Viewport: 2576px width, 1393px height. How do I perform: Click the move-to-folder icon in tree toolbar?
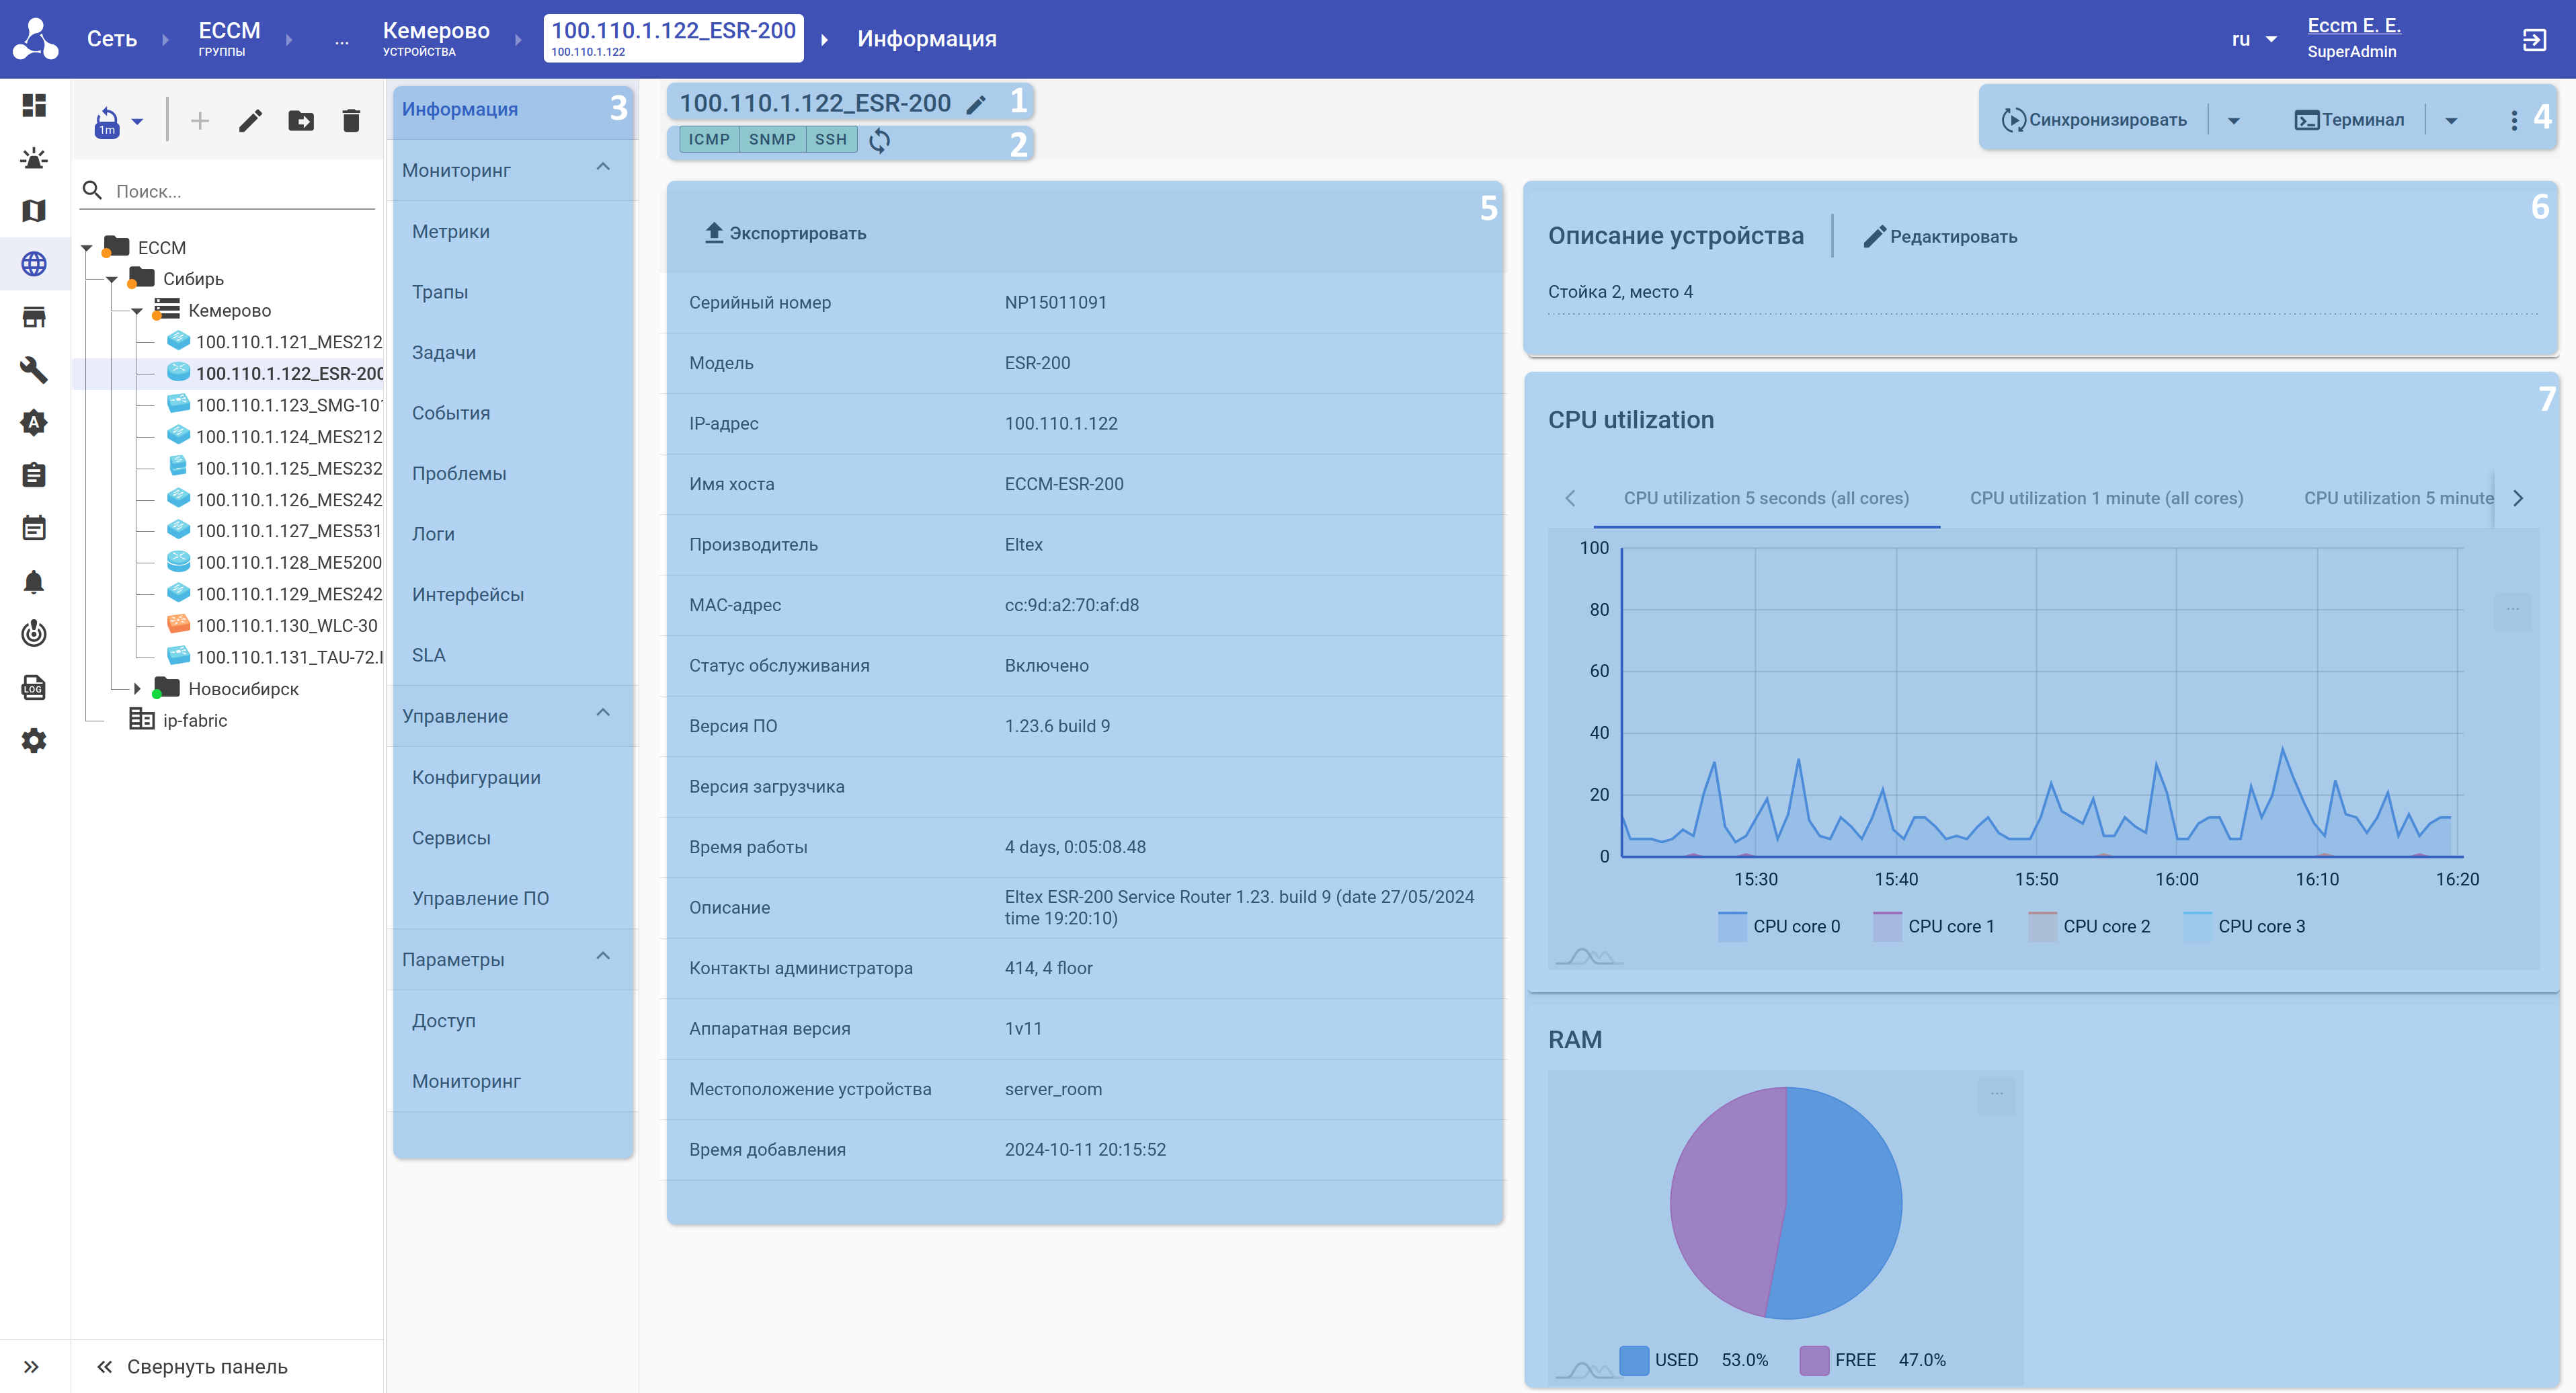[301, 121]
